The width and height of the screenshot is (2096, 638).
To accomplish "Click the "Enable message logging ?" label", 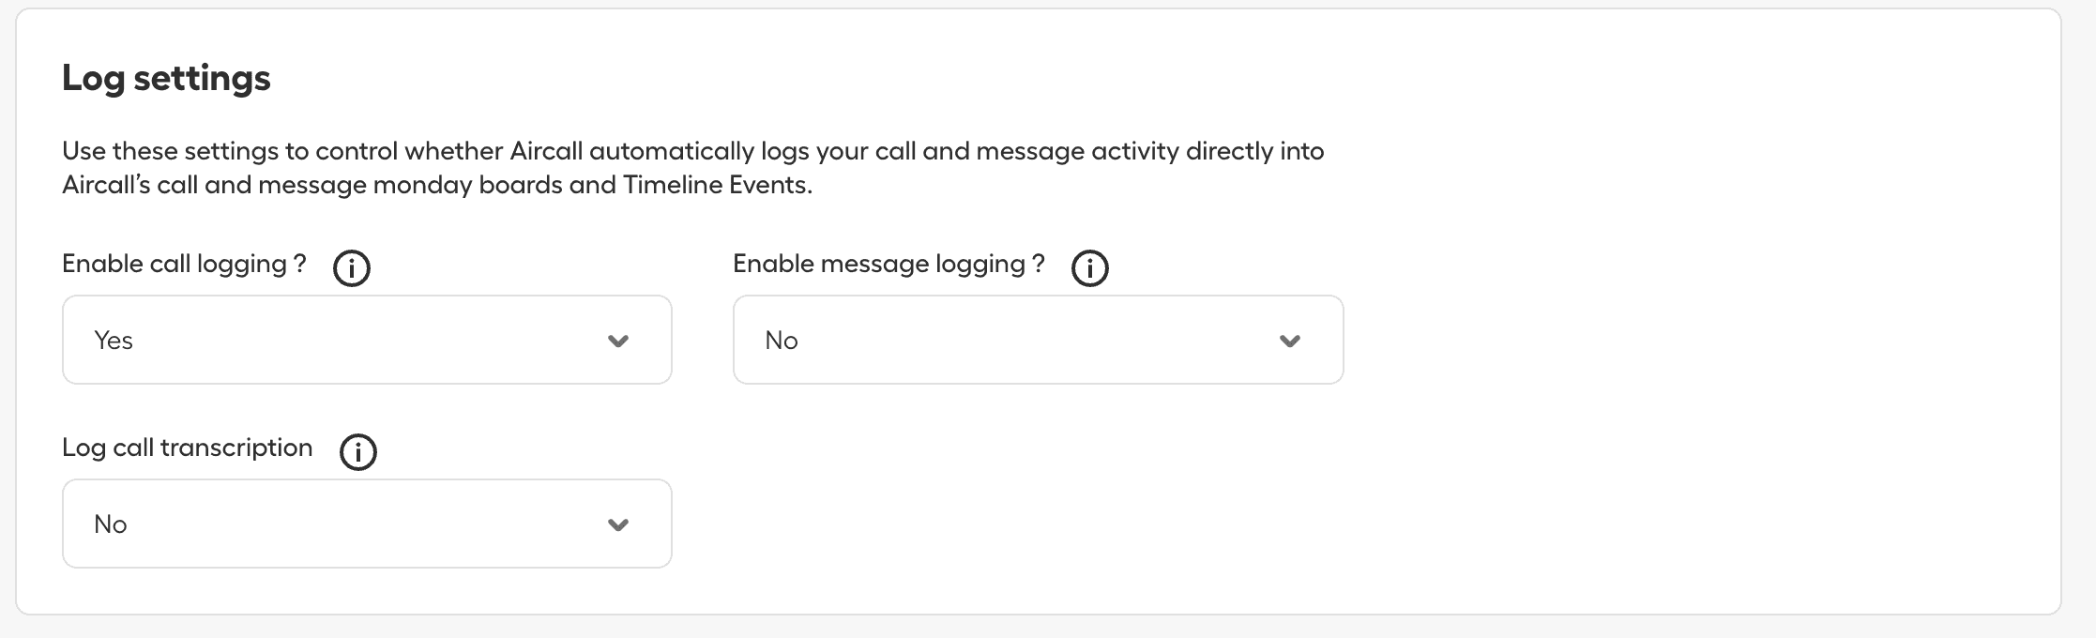I will pyautogui.click(x=888, y=265).
